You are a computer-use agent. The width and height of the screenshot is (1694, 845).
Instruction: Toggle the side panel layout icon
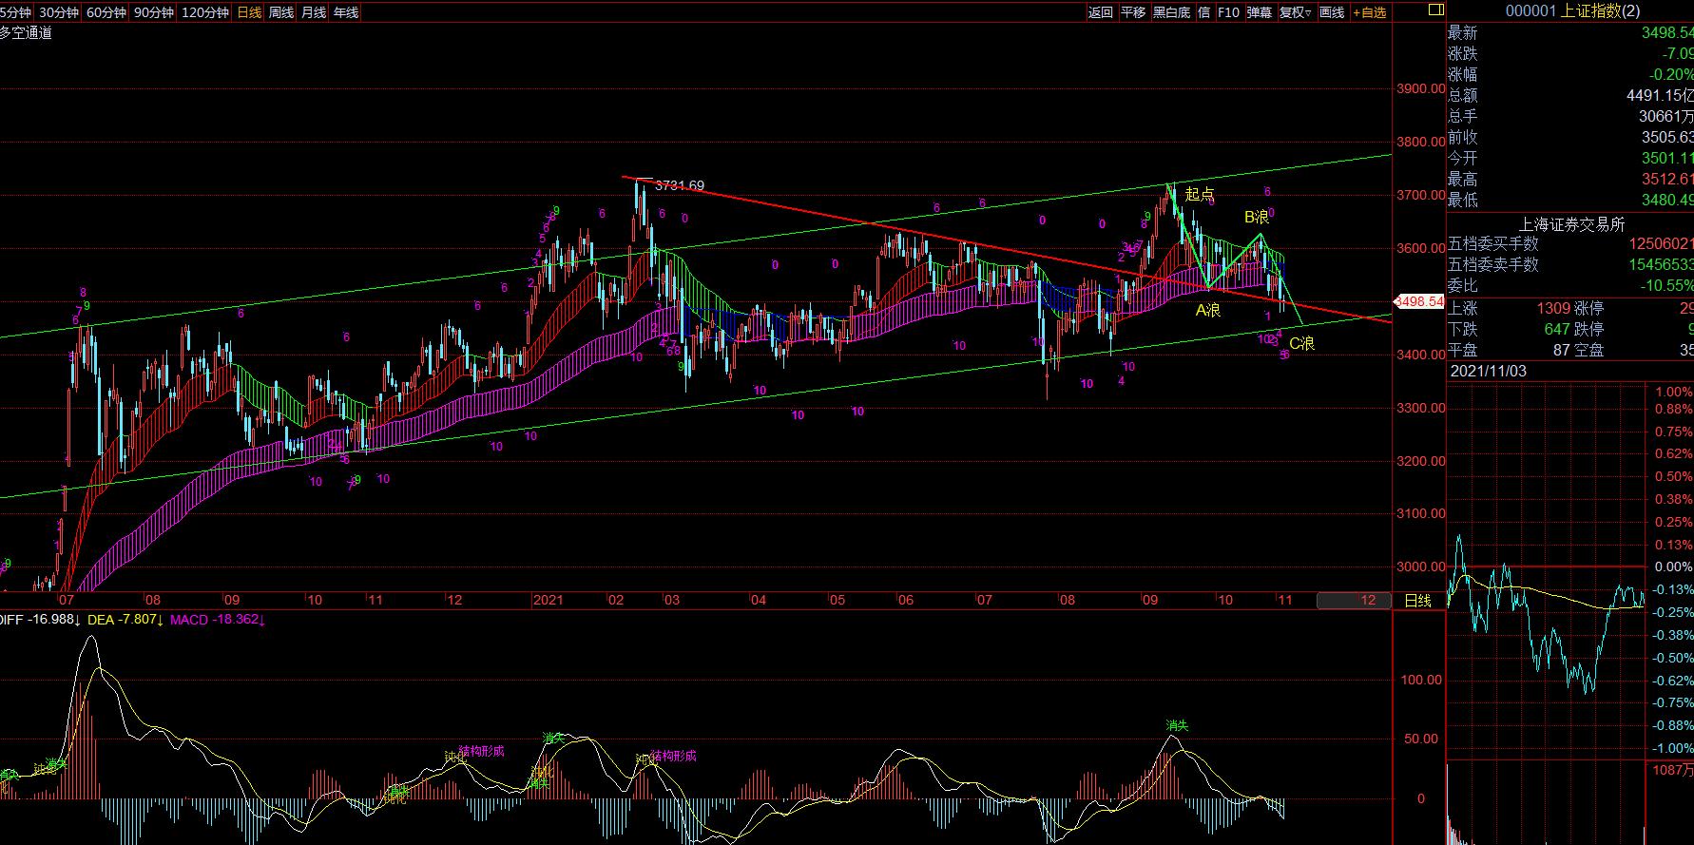(1434, 10)
